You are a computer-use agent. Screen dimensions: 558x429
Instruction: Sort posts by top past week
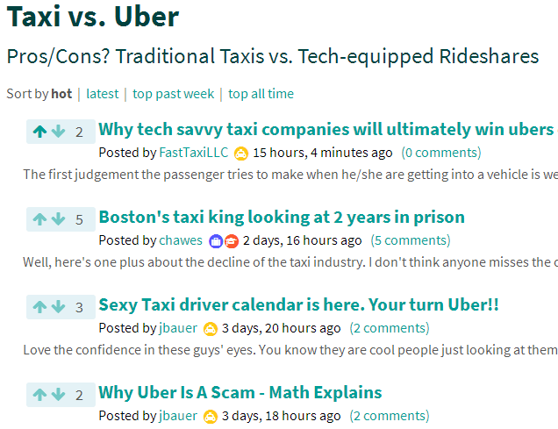coord(173,94)
